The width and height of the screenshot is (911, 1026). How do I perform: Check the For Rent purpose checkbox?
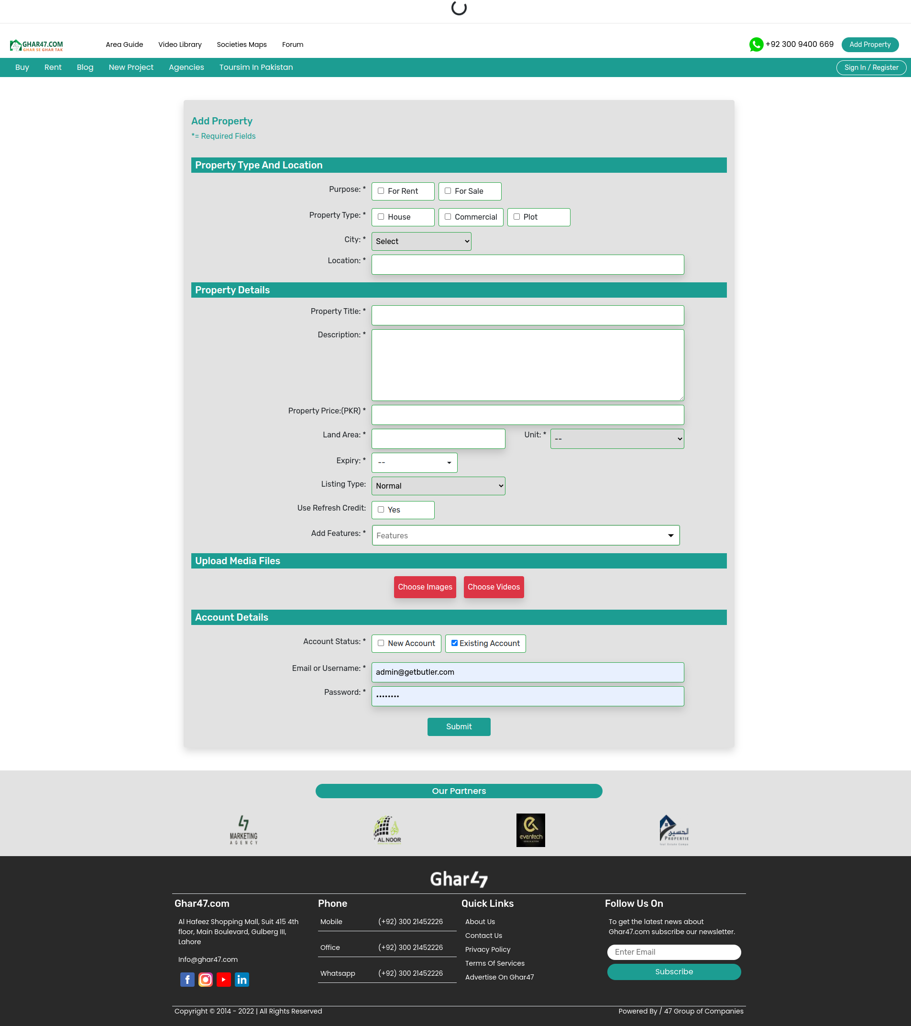click(x=381, y=191)
